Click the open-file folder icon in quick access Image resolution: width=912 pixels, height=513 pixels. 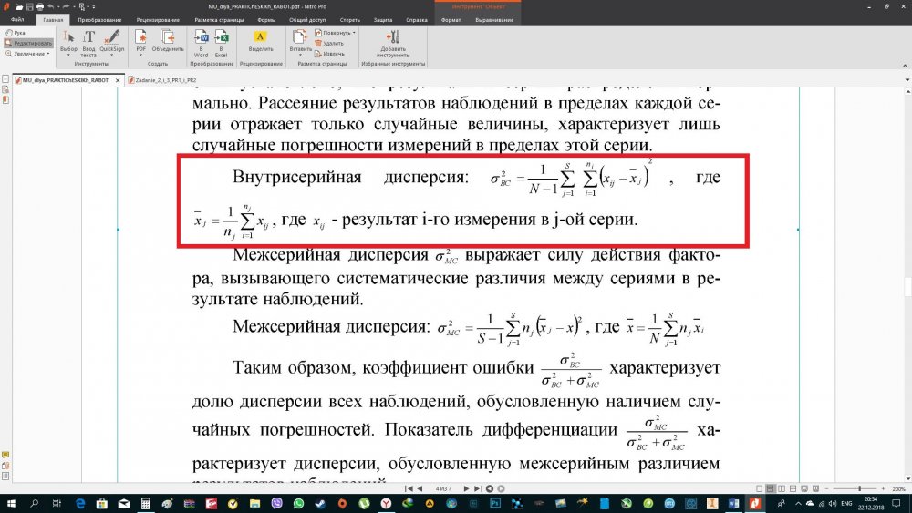coord(19,7)
